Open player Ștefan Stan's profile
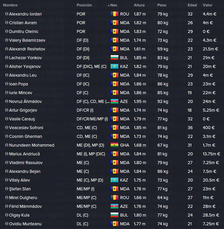Screen dimensions: 224x229 coord(20,189)
